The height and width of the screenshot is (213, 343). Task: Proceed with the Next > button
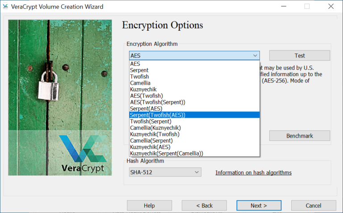click(x=259, y=205)
